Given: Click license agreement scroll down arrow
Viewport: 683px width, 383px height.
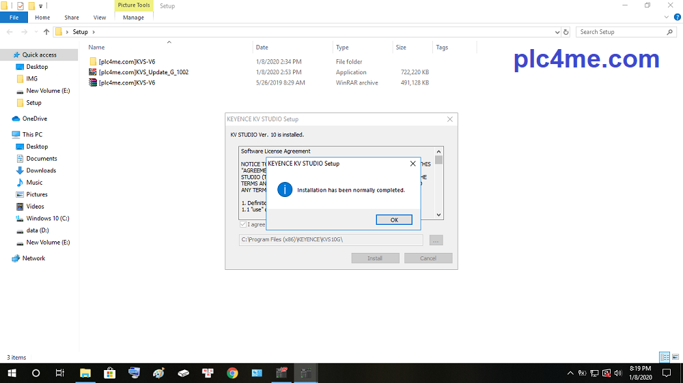Looking at the screenshot, I should [x=438, y=215].
